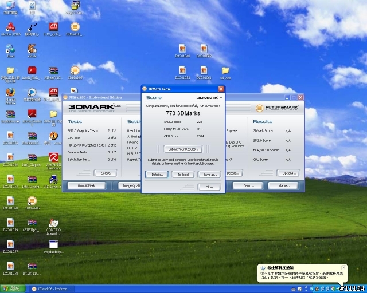Open the RealtekALC archive icon

point(32,138)
